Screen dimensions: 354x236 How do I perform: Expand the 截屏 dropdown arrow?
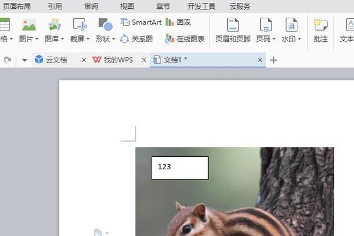pyautogui.click(x=88, y=39)
